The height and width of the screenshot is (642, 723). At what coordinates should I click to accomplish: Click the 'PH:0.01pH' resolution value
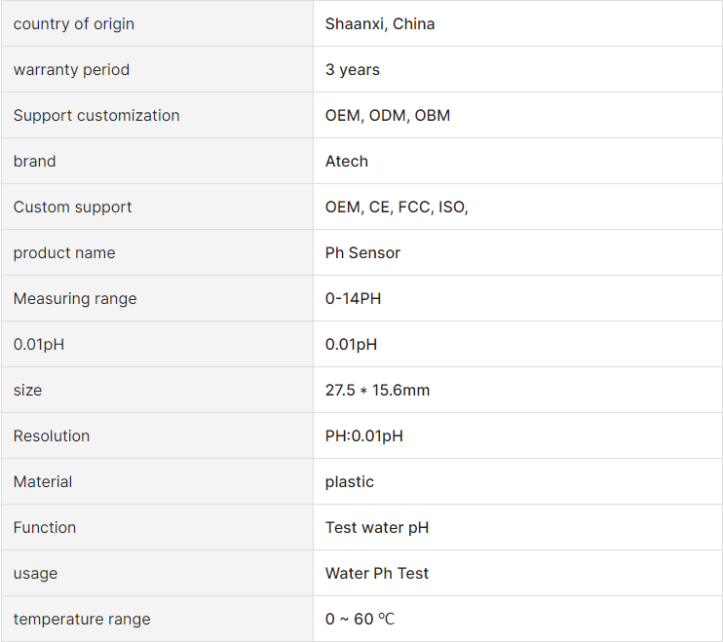[x=363, y=436]
